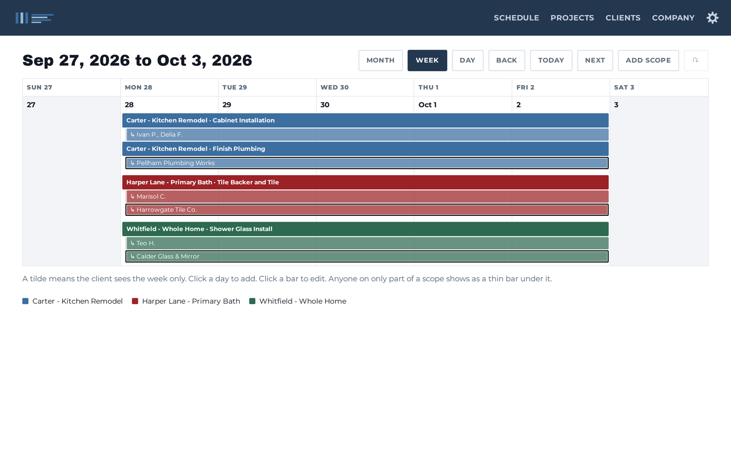731x457 pixels.
Task: Click the Oct 1 day number
Action: [x=427, y=105]
